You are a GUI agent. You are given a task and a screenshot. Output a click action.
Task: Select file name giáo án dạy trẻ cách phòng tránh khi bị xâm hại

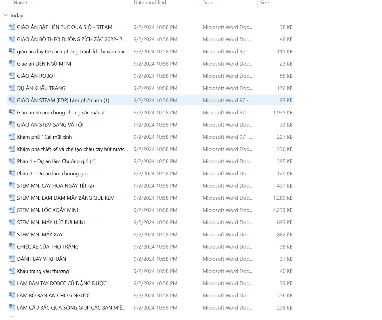71,52
